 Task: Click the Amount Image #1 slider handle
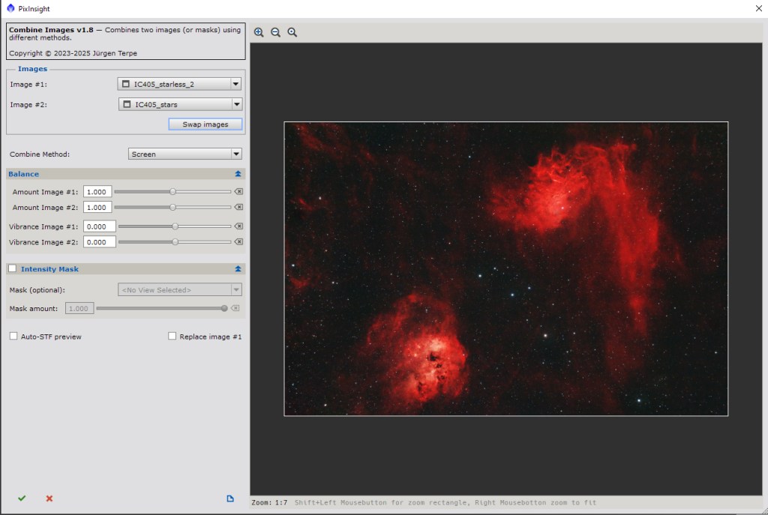point(172,192)
